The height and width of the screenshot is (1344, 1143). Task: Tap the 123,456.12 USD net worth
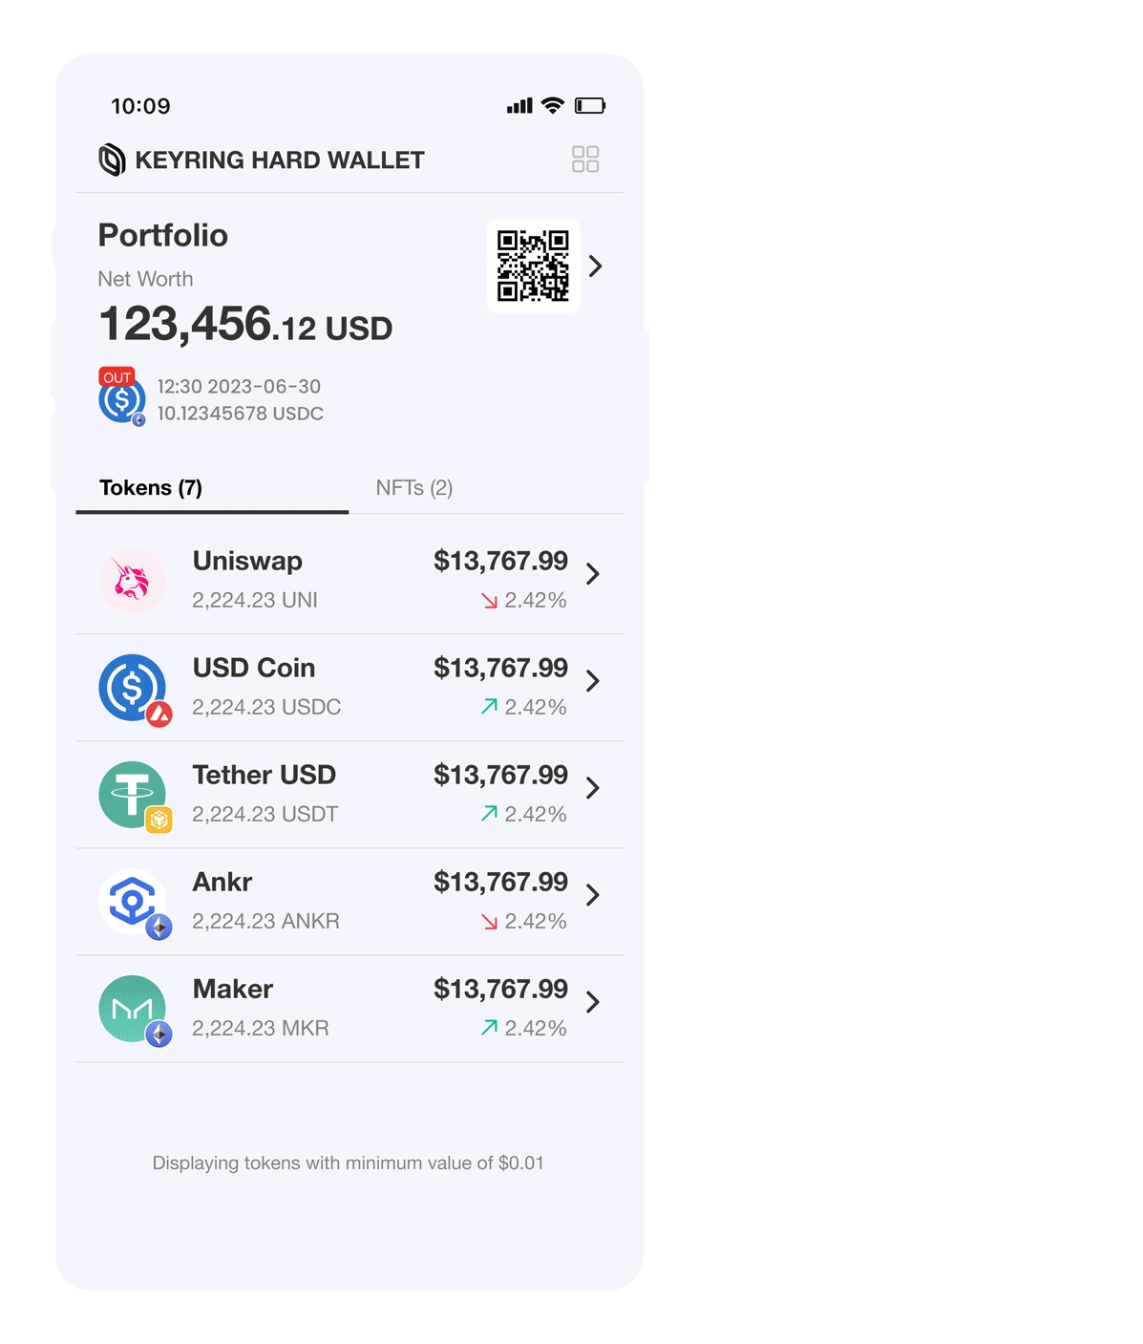click(245, 325)
